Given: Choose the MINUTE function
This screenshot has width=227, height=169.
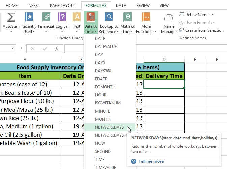Looking at the screenshot, I should 110,111.
